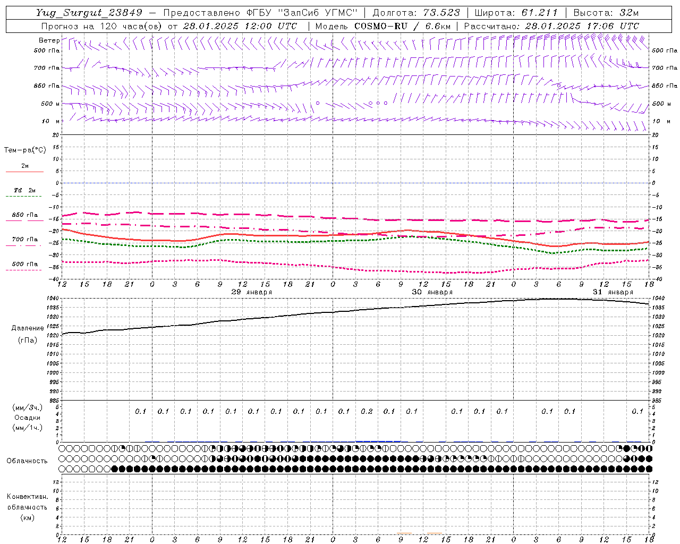Click the 500 гПа temperature legend entry
The height and width of the screenshot is (544, 680).
click(x=24, y=264)
